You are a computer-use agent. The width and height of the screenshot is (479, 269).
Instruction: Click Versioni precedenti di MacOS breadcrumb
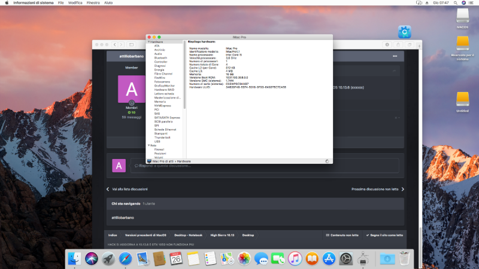(x=145, y=235)
